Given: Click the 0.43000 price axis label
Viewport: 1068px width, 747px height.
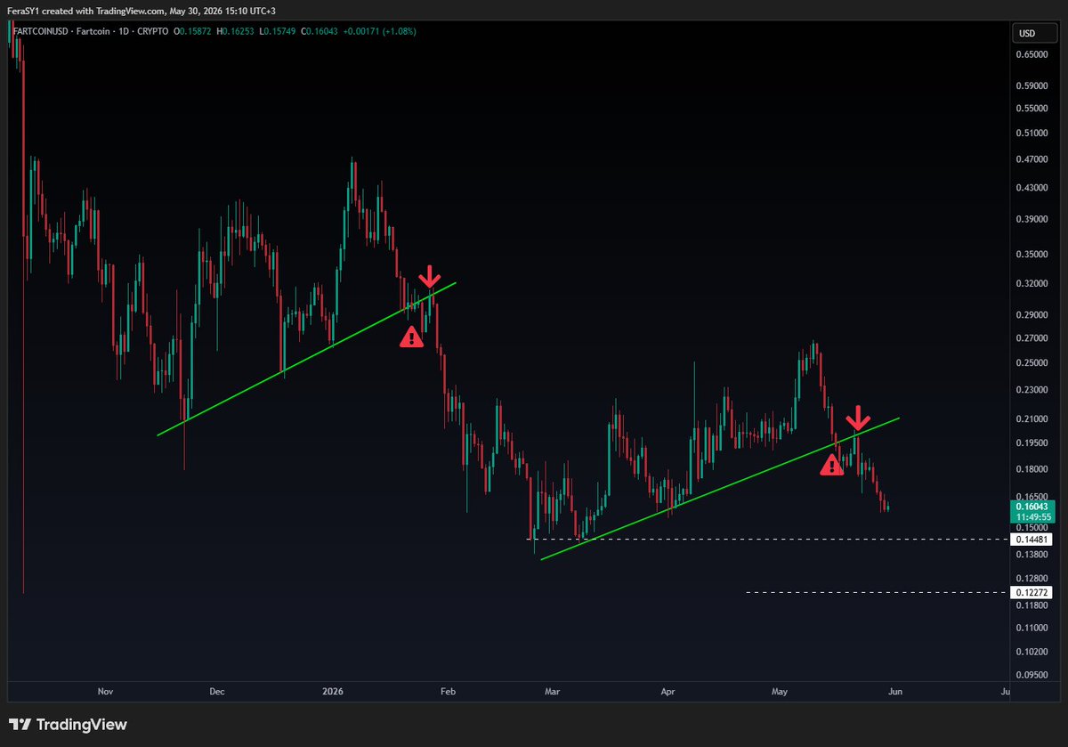Looking at the screenshot, I should click(x=1032, y=189).
